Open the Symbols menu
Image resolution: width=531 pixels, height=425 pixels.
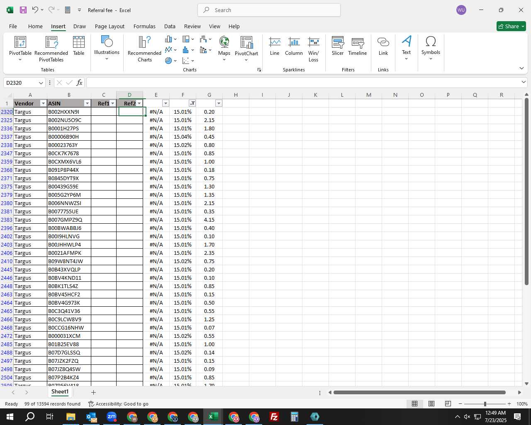pyautogui.click(x=431, y=48)
